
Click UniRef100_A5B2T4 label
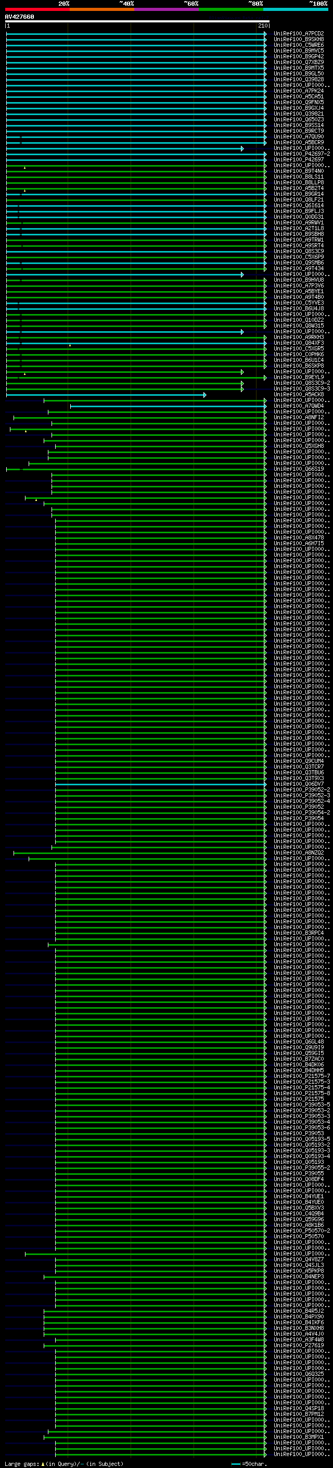pyautogui.click(x=299, y=188)
